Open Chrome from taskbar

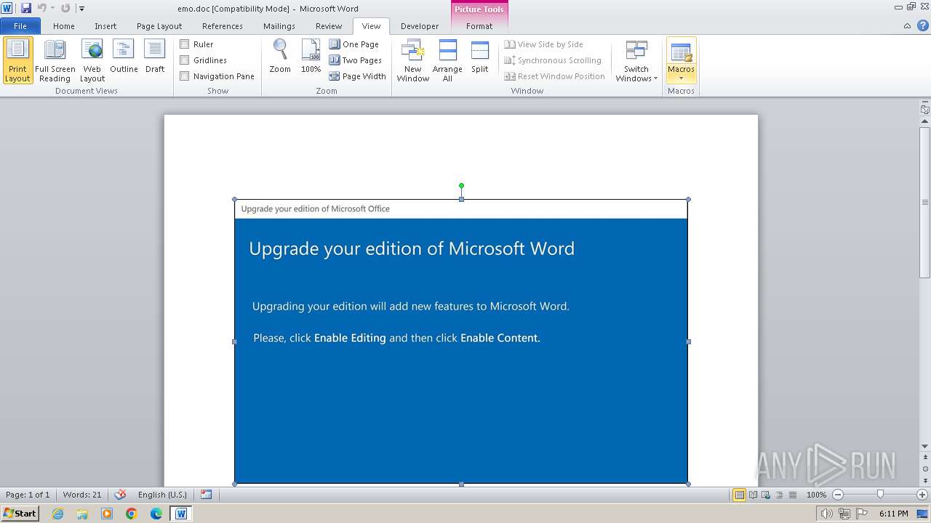pyautogui.click(x=131, y=514)
